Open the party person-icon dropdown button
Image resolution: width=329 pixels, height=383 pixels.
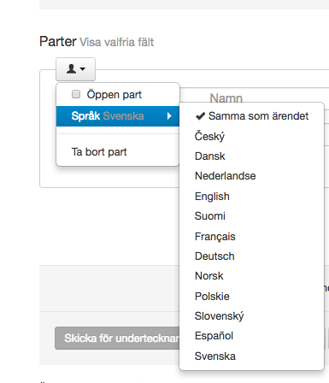75,69
